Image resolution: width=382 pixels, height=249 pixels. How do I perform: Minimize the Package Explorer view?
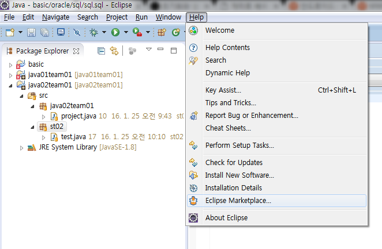click(x=160, y=49)
